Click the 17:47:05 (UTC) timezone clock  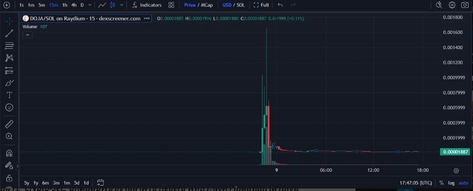pyautogui.click(x=415, y=183)
